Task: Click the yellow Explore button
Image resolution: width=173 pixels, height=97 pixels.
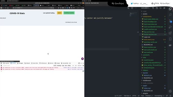Action: pos(59,13)
